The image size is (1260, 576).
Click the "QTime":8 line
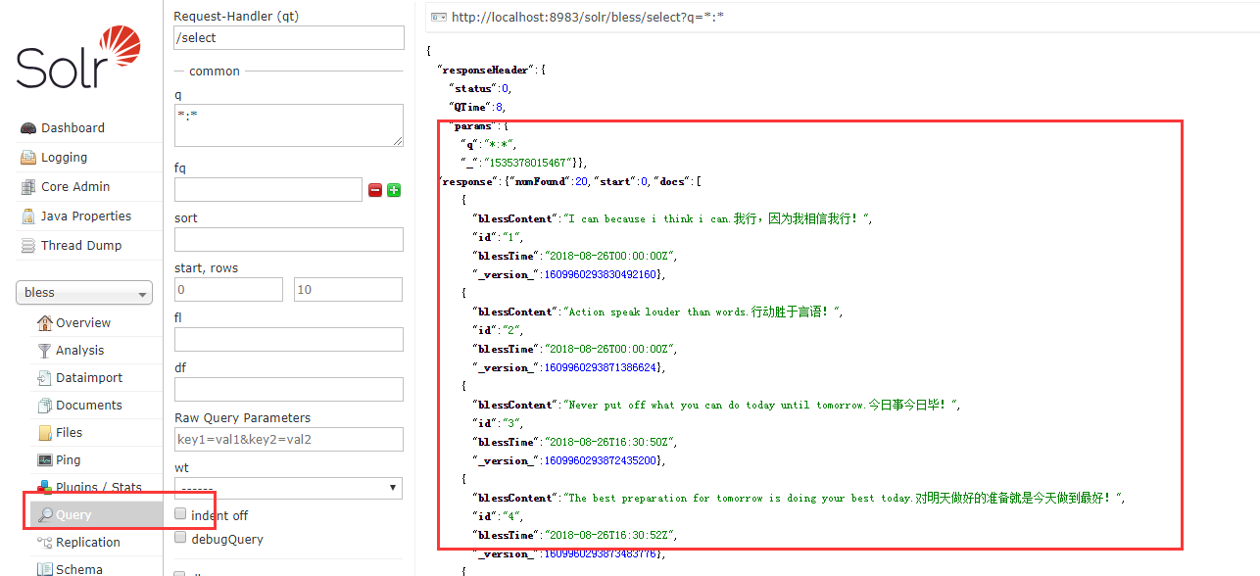(477, 107)
